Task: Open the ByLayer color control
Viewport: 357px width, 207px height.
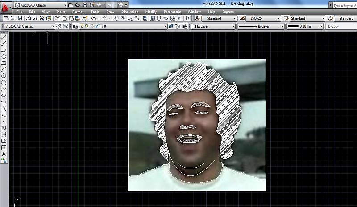Action: tap(213, 26)
